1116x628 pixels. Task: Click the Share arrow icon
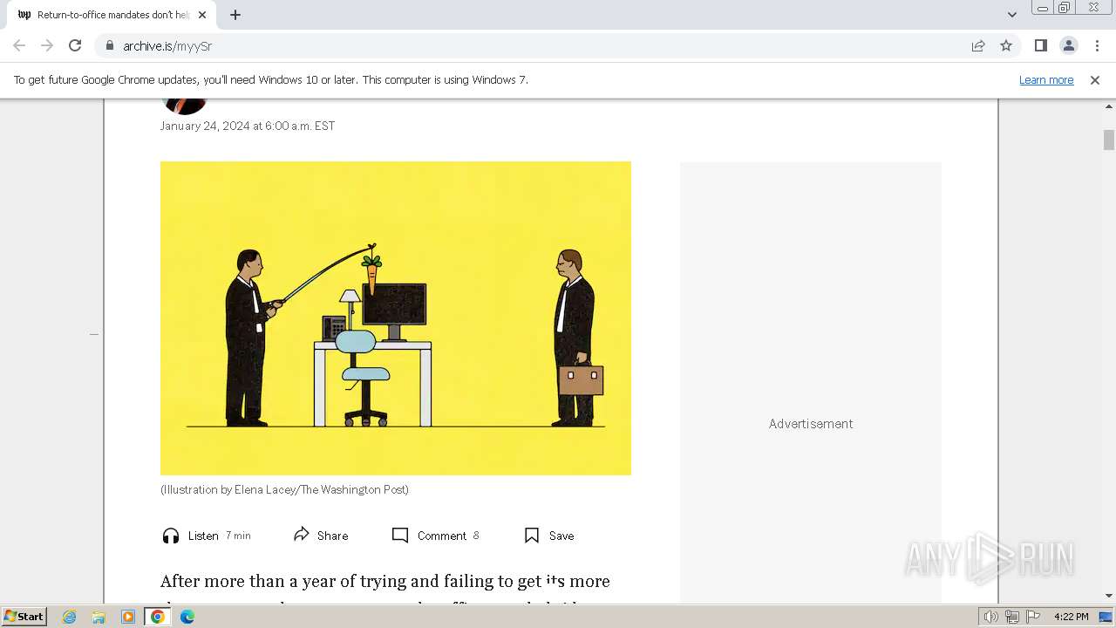tap(302, 534)
